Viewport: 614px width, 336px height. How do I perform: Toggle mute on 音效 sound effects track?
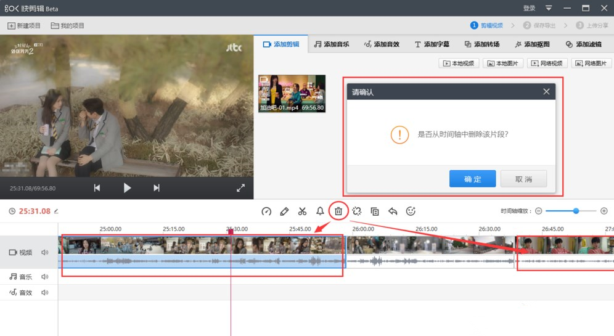(45, 292)
